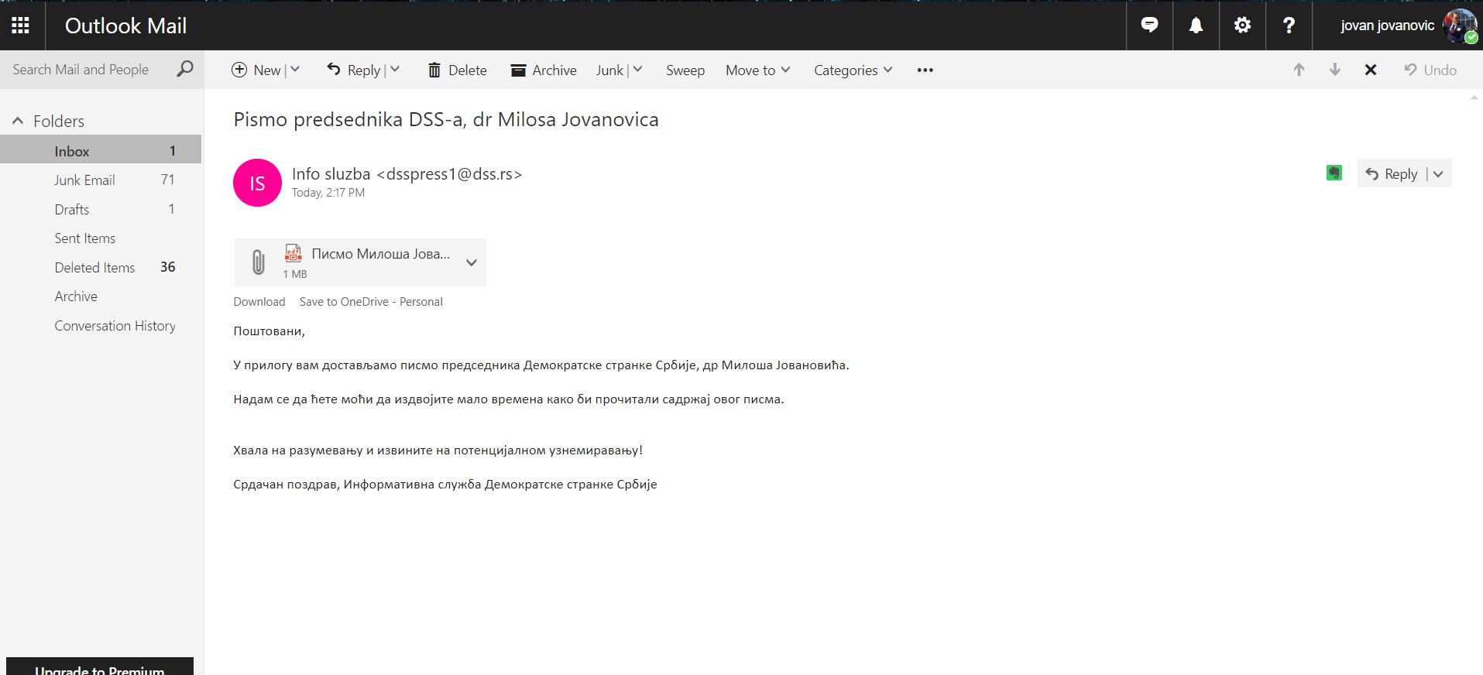Open the settings gear icon
This screenshot has width=1483, height=675.
click(1242, 26)
